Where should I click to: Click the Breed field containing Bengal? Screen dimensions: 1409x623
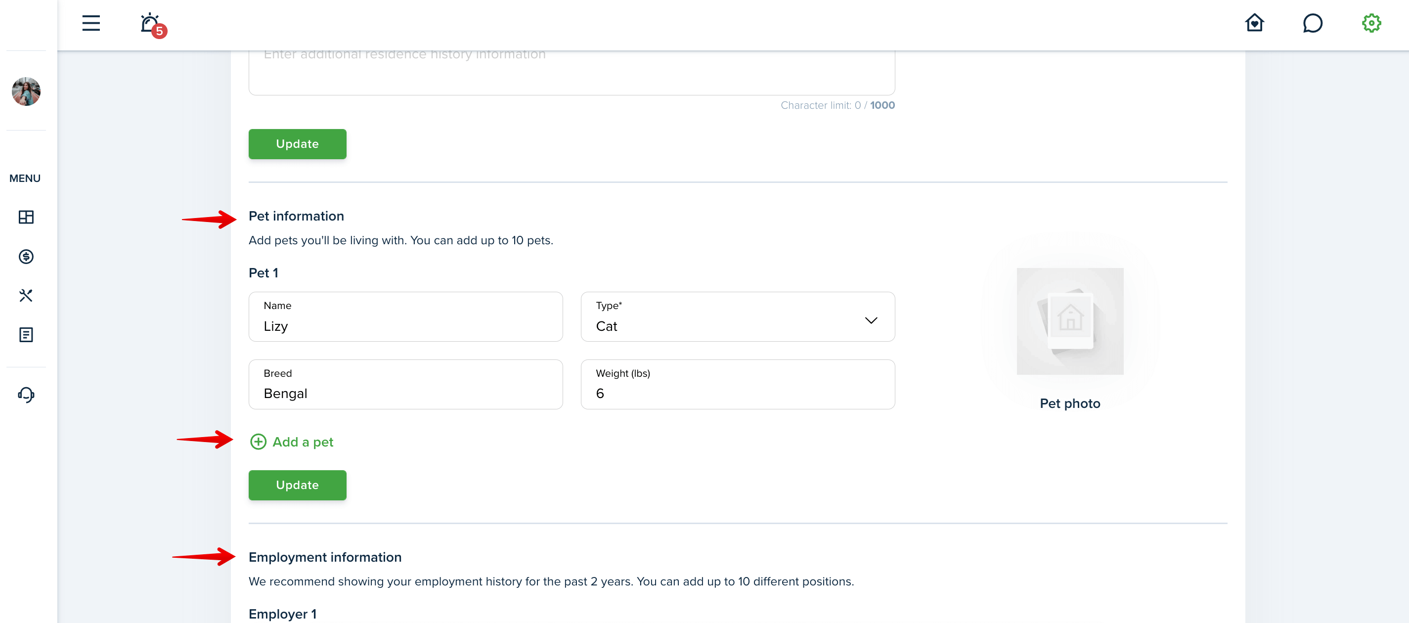pyautogui.click(x=405, y=385)
